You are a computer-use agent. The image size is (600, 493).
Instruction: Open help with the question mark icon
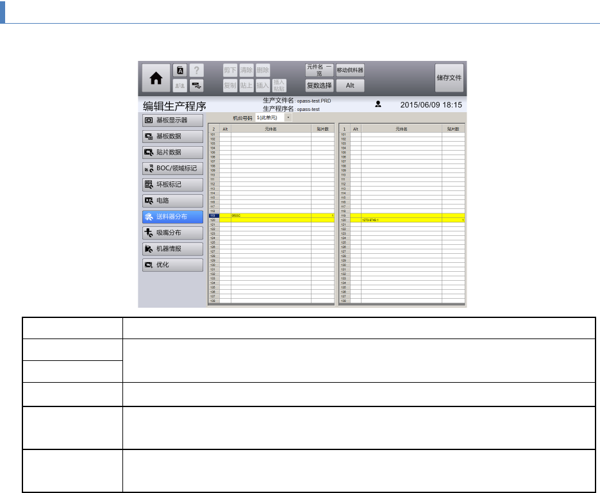196,71
